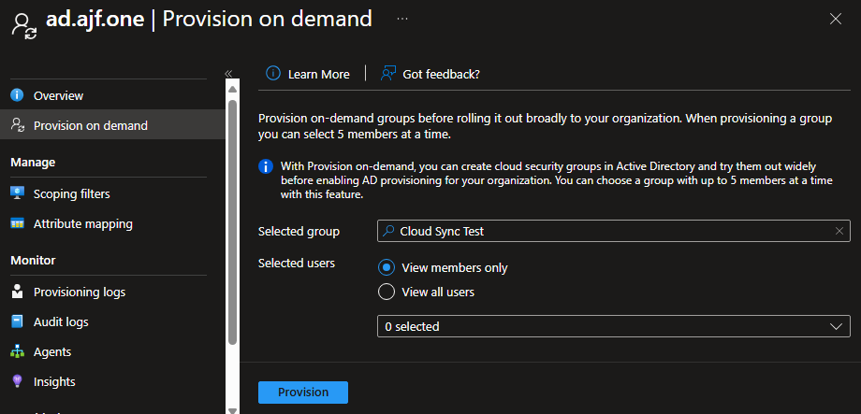The width and height of the screenshot is (861, 414).
Task: Select View members only radio button
Action: pyautogui.click(x=387, y=267)
